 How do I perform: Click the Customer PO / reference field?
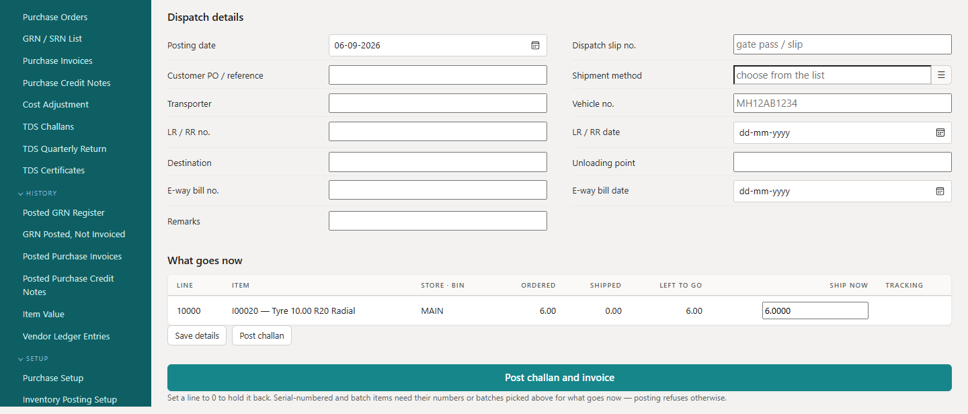click(438, 75)
